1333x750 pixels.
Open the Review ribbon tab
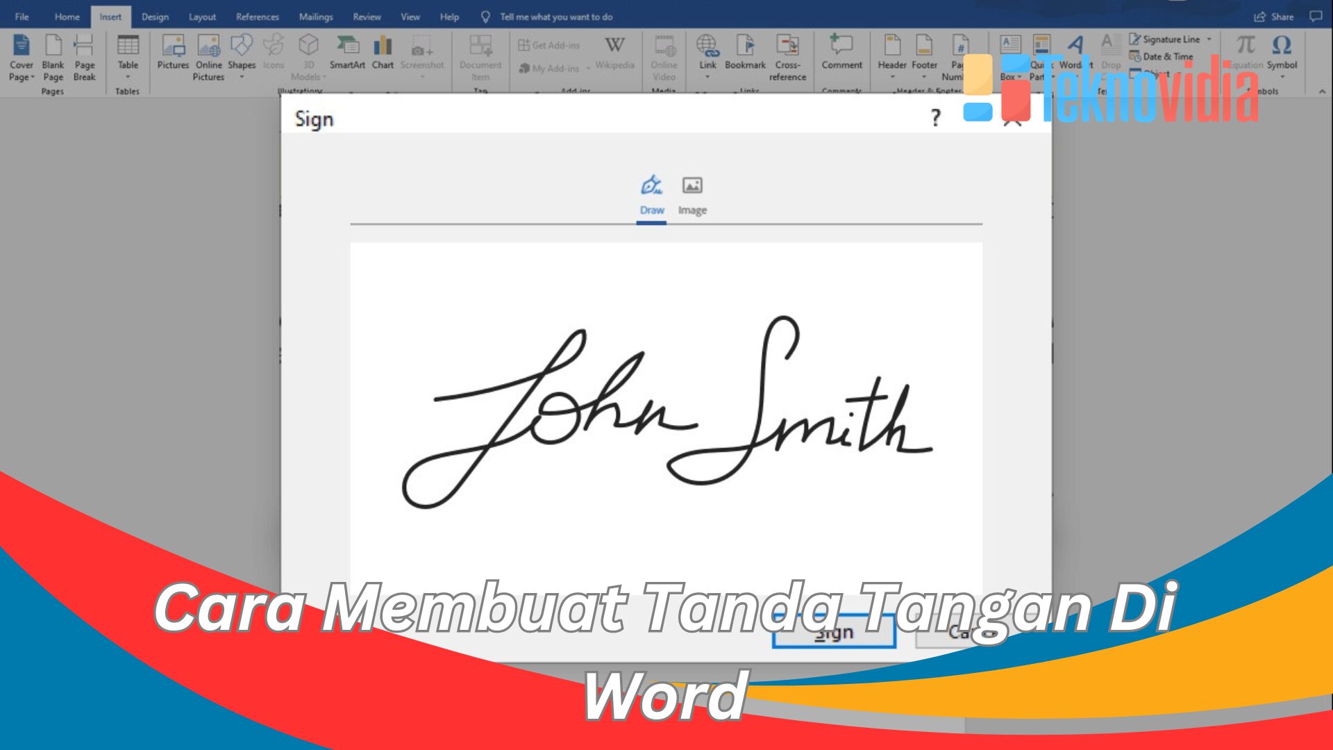367,17
